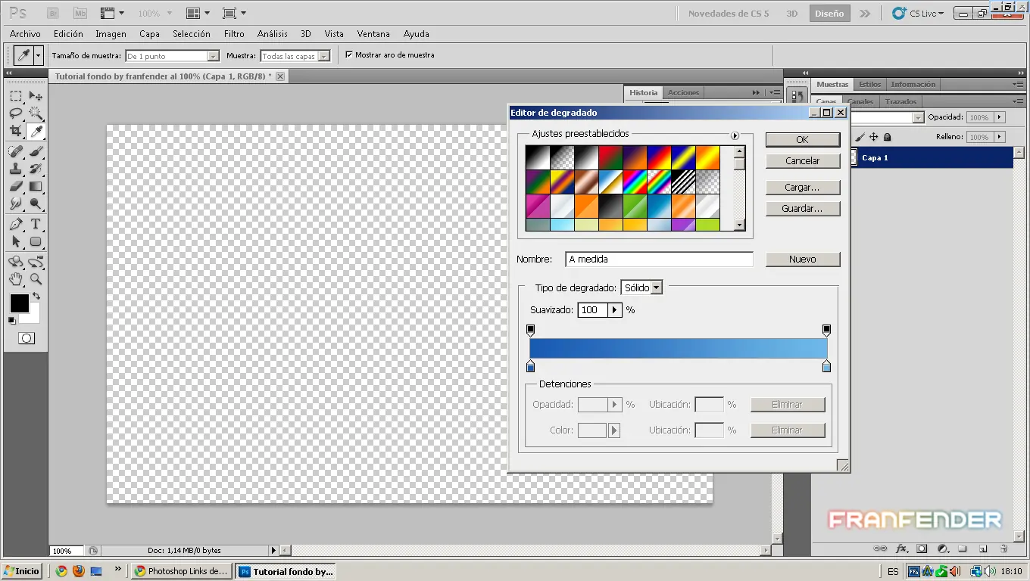
Task: Select left blue color stop
Action: point(530,366)
